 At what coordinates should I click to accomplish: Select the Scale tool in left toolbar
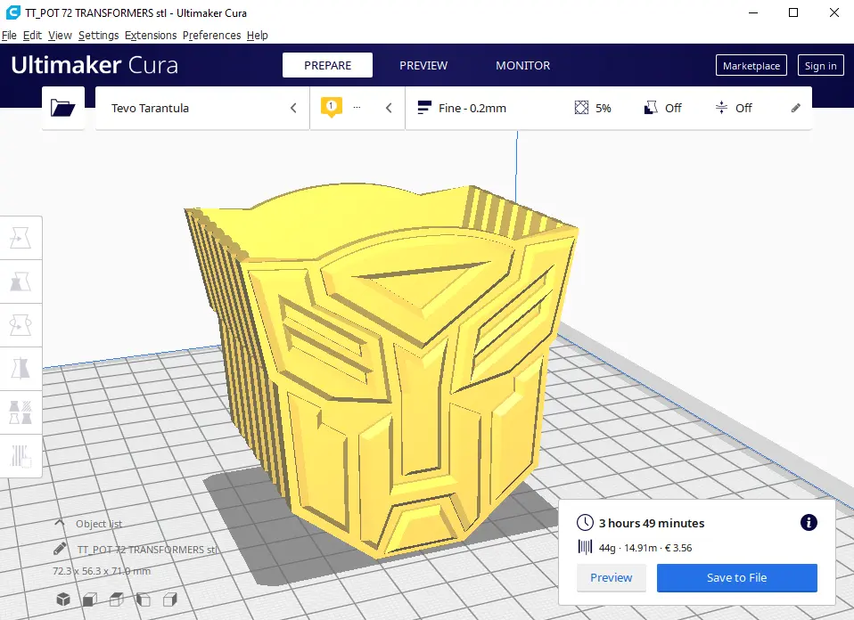(x=21, y=281)
